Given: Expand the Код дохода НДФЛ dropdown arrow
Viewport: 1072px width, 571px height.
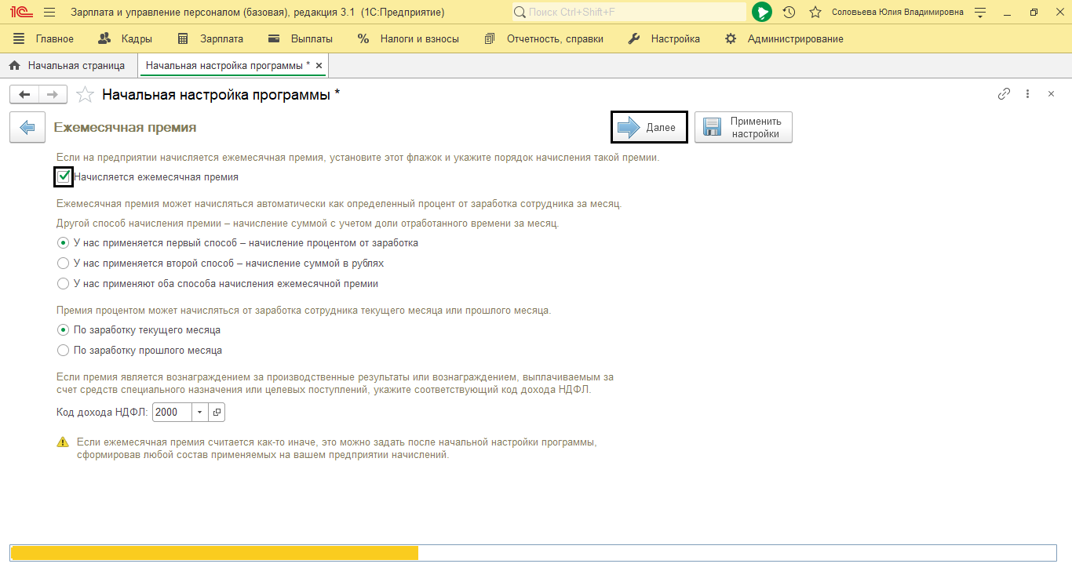Looking at the screenshot, I should coord(199,412).
